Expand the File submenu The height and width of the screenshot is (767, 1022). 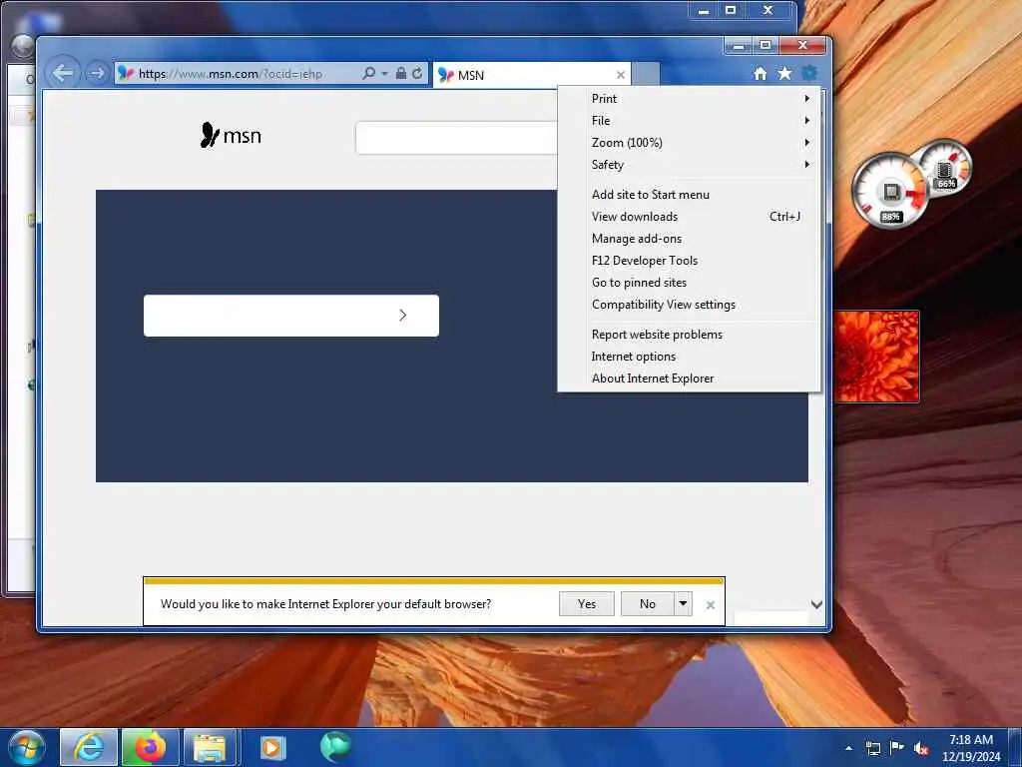690,121
